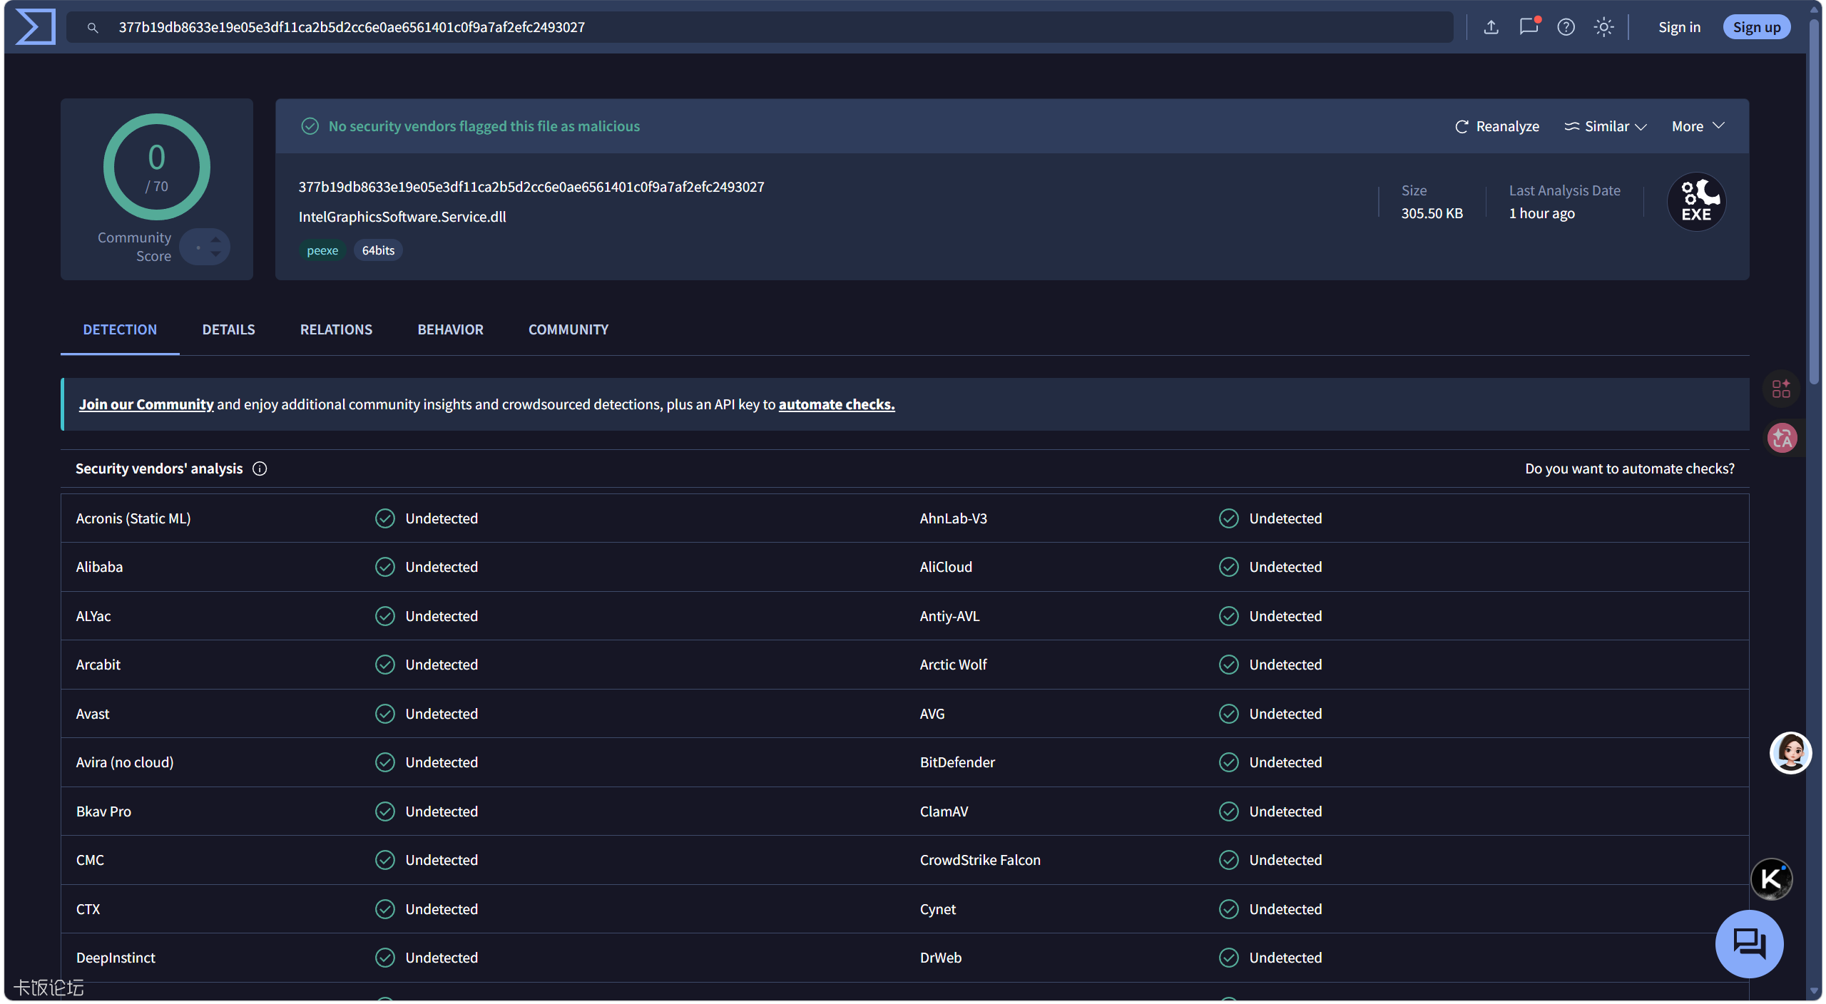Open the upload file icon
Screen dimensions: 1826x1004
[x=1491, y=27]
